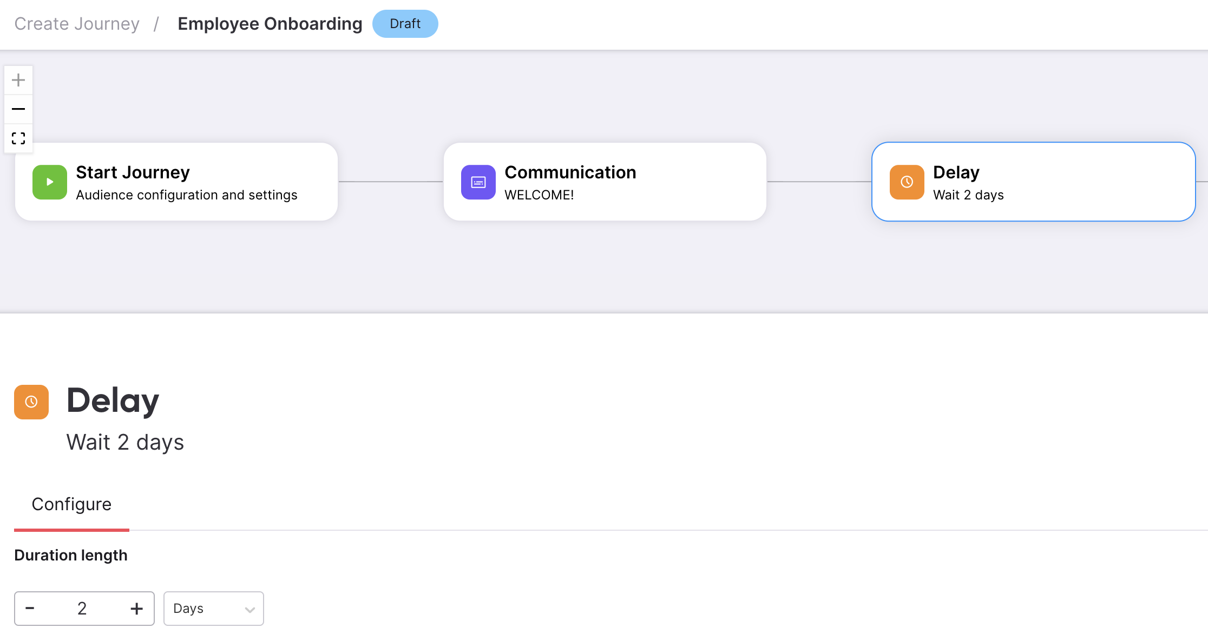Select the Start Journey node card

(176, 182)
